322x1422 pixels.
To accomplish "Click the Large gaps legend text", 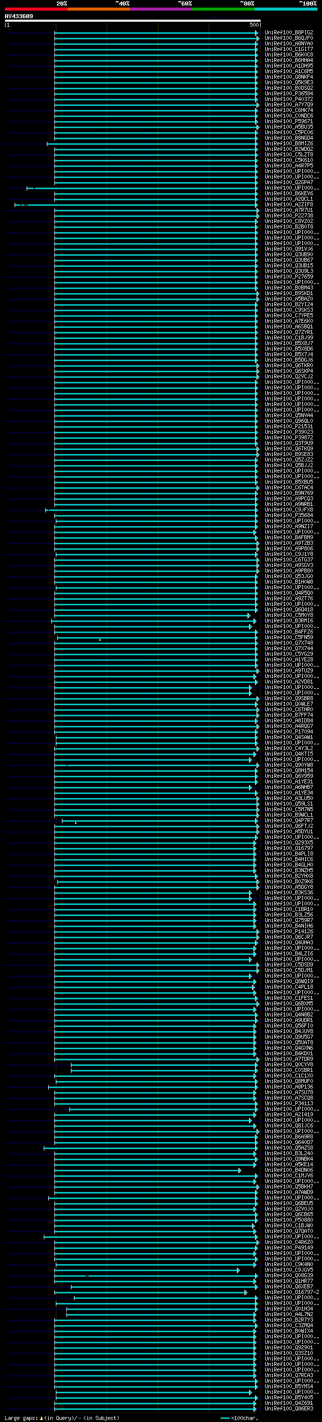I will (62, 1417).
